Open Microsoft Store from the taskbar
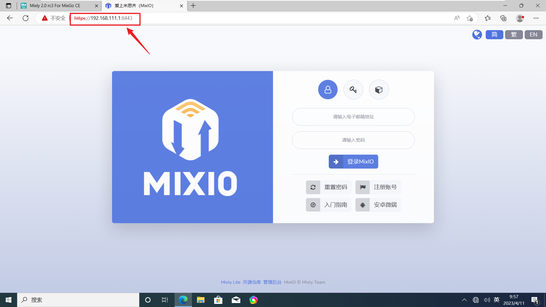 point(218,300)
